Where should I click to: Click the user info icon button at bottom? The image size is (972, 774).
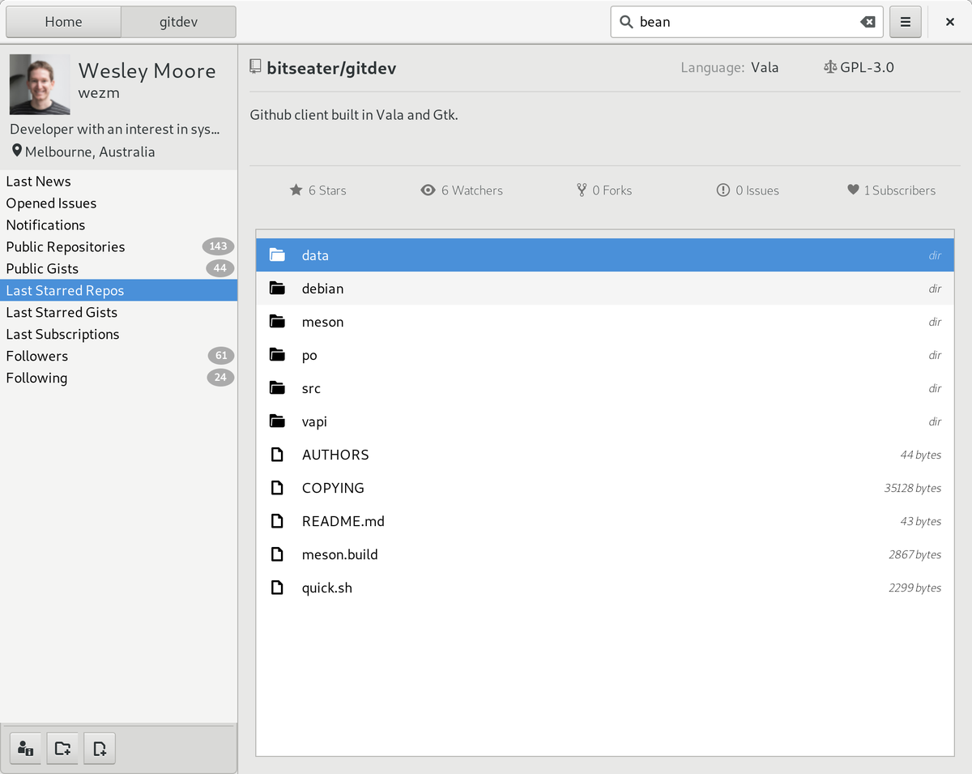(25, 748)
